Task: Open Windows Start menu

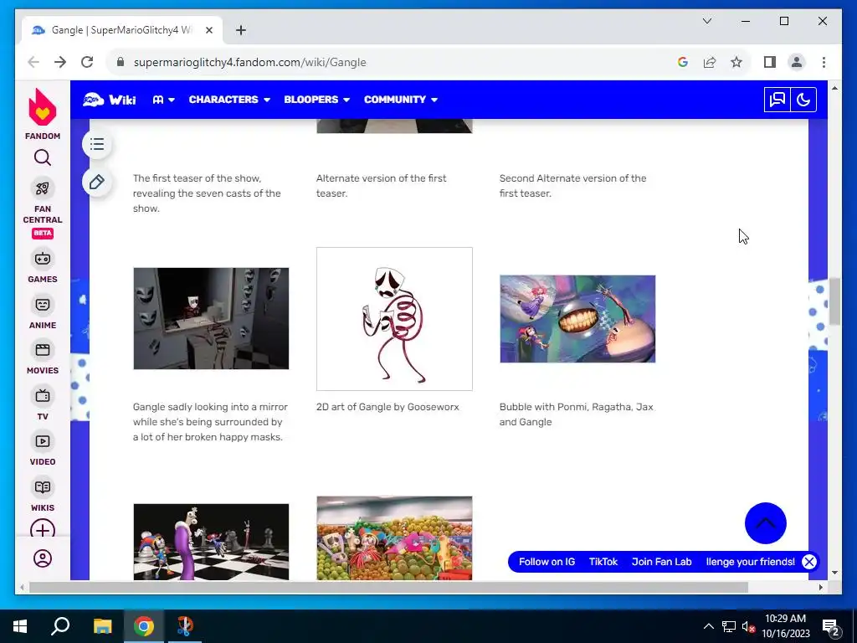Action: (x=20, y=626)
